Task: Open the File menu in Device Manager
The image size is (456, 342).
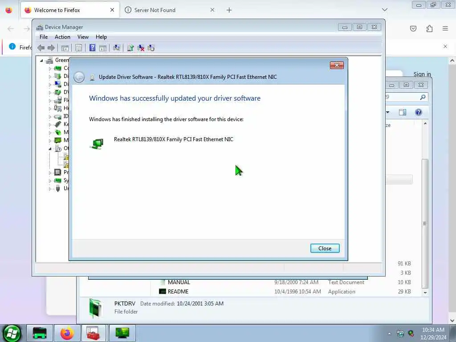Action: pos(44,37)
